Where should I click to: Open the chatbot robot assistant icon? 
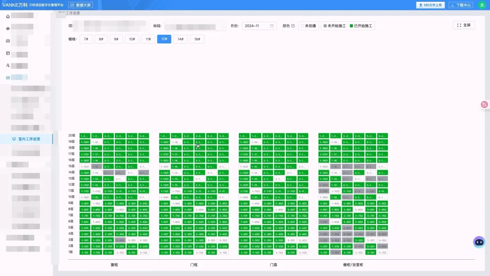point(479,242)
